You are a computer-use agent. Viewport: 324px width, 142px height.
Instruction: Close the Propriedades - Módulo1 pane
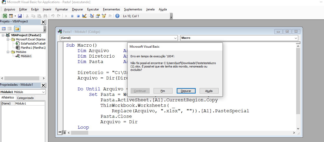click(x=43, y=85)
